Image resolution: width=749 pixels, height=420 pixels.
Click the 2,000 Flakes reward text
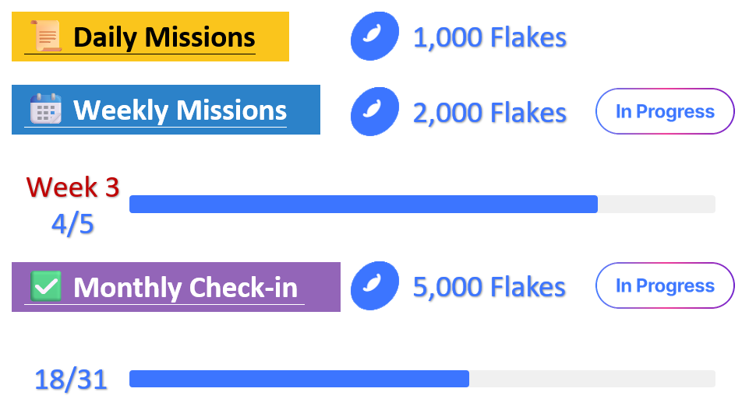pyautogui.click(x=489, y=112)
